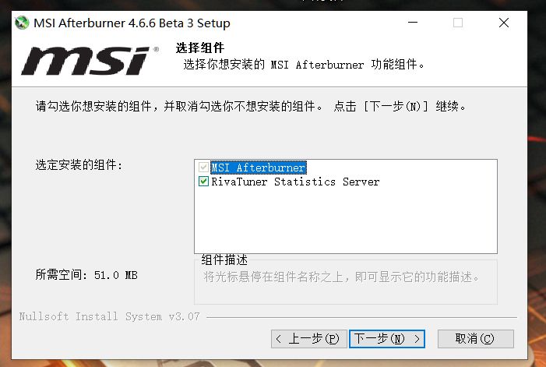Click the Nullsoft Install System v3.07 text
Screen dimensions: 546x367
pyautogui.click(x=110, y=316)
